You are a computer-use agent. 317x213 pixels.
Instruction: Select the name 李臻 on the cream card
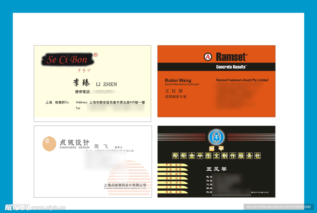tap(81, 82)
